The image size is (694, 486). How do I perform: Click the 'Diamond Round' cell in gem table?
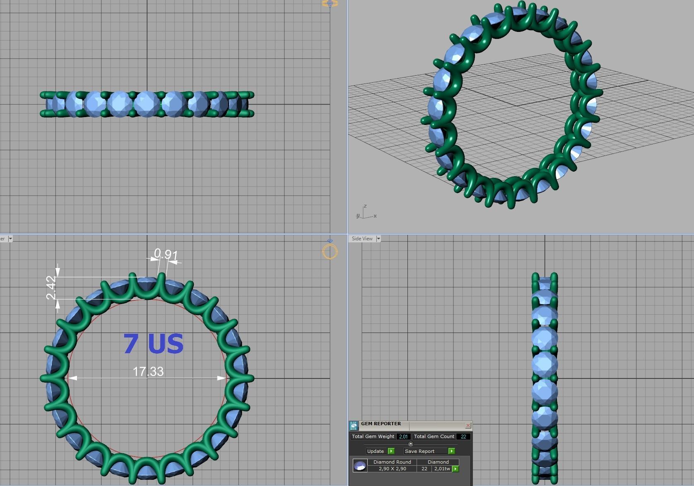[x=392, y=462]
